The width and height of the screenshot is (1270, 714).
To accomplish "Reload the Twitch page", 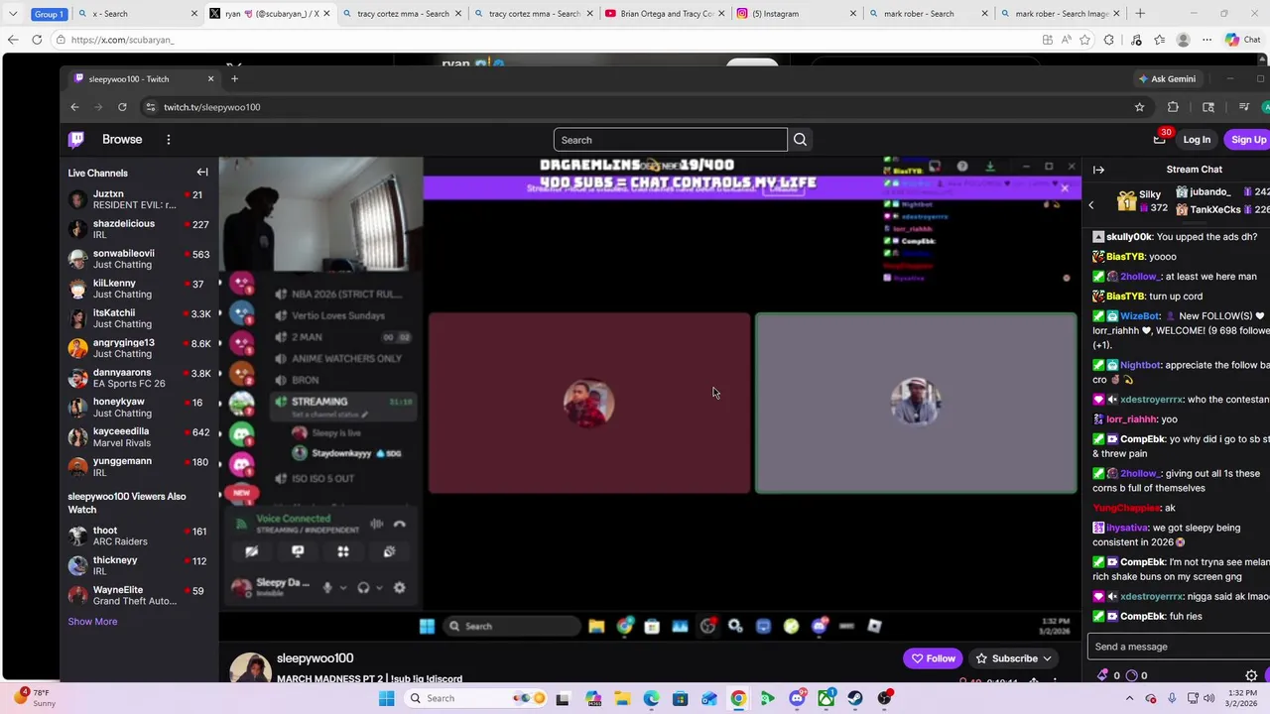I will tap(122, 107).
